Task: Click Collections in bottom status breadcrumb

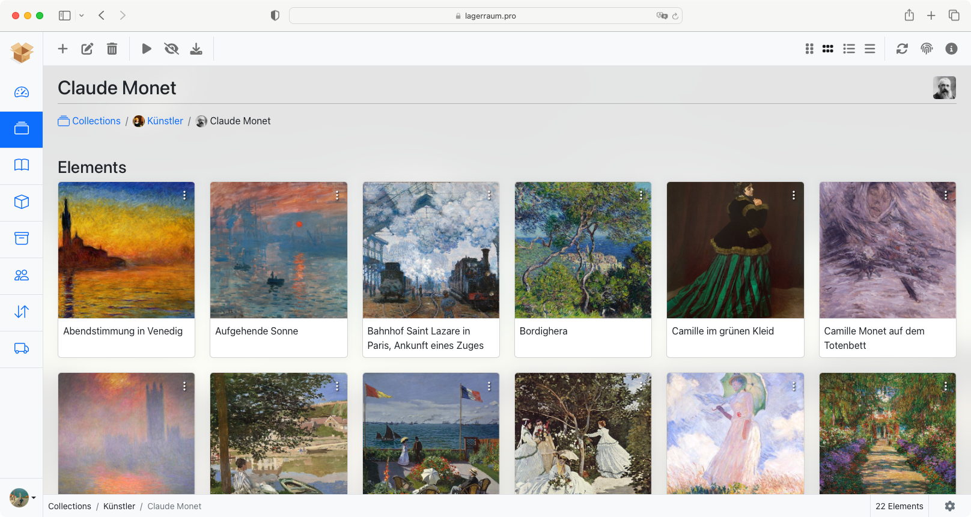Action: click(70, 506)
